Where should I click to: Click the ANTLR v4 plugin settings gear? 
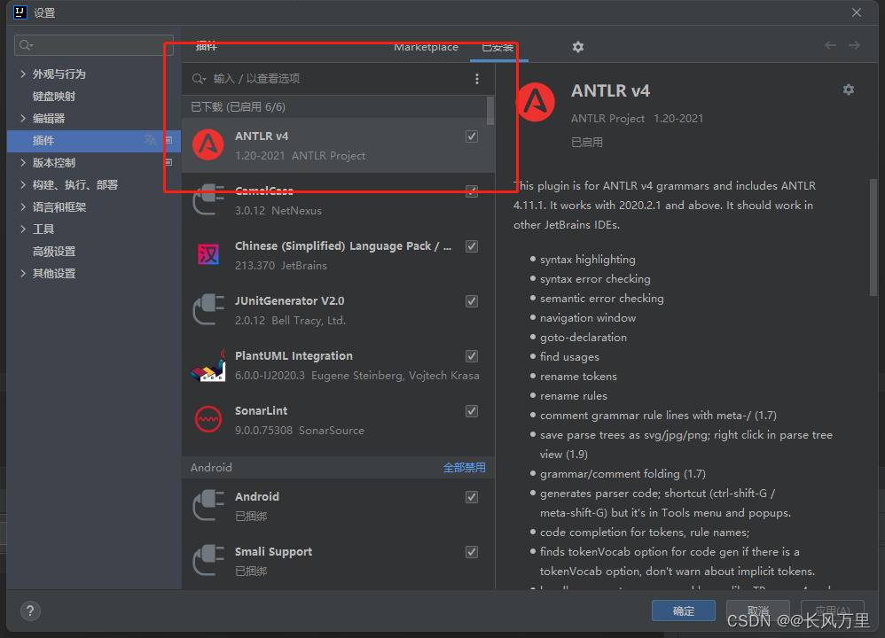click(848, 89)
